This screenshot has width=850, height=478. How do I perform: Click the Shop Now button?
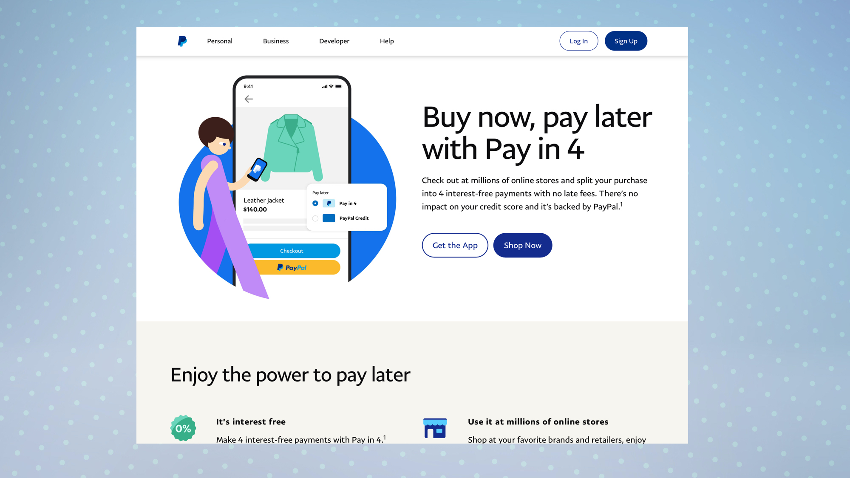tap(522, 245)
